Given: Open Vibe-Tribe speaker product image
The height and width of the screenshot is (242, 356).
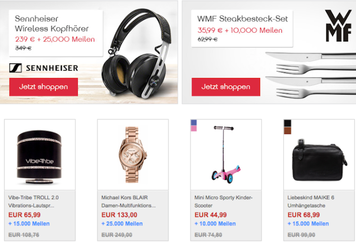Looking at the screenshot, I should 39,157.
